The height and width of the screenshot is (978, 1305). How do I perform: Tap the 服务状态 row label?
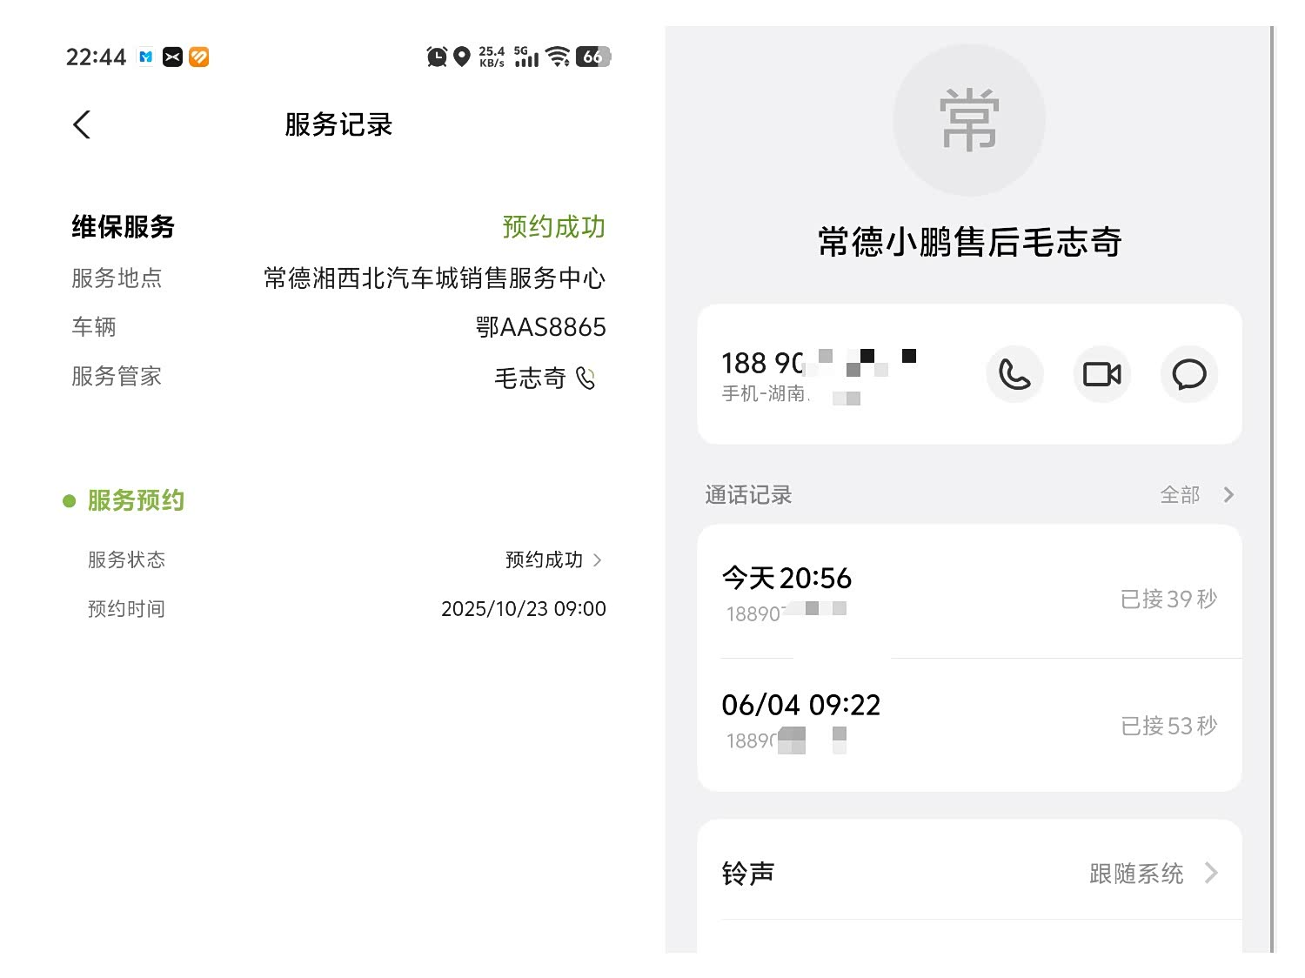tap(126, 559)
